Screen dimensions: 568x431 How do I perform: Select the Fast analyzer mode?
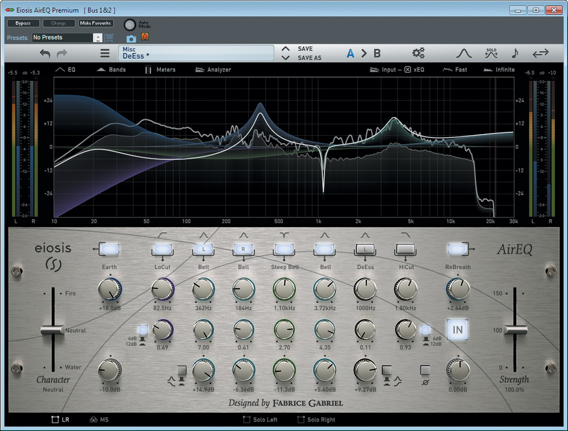pos(455,69)
